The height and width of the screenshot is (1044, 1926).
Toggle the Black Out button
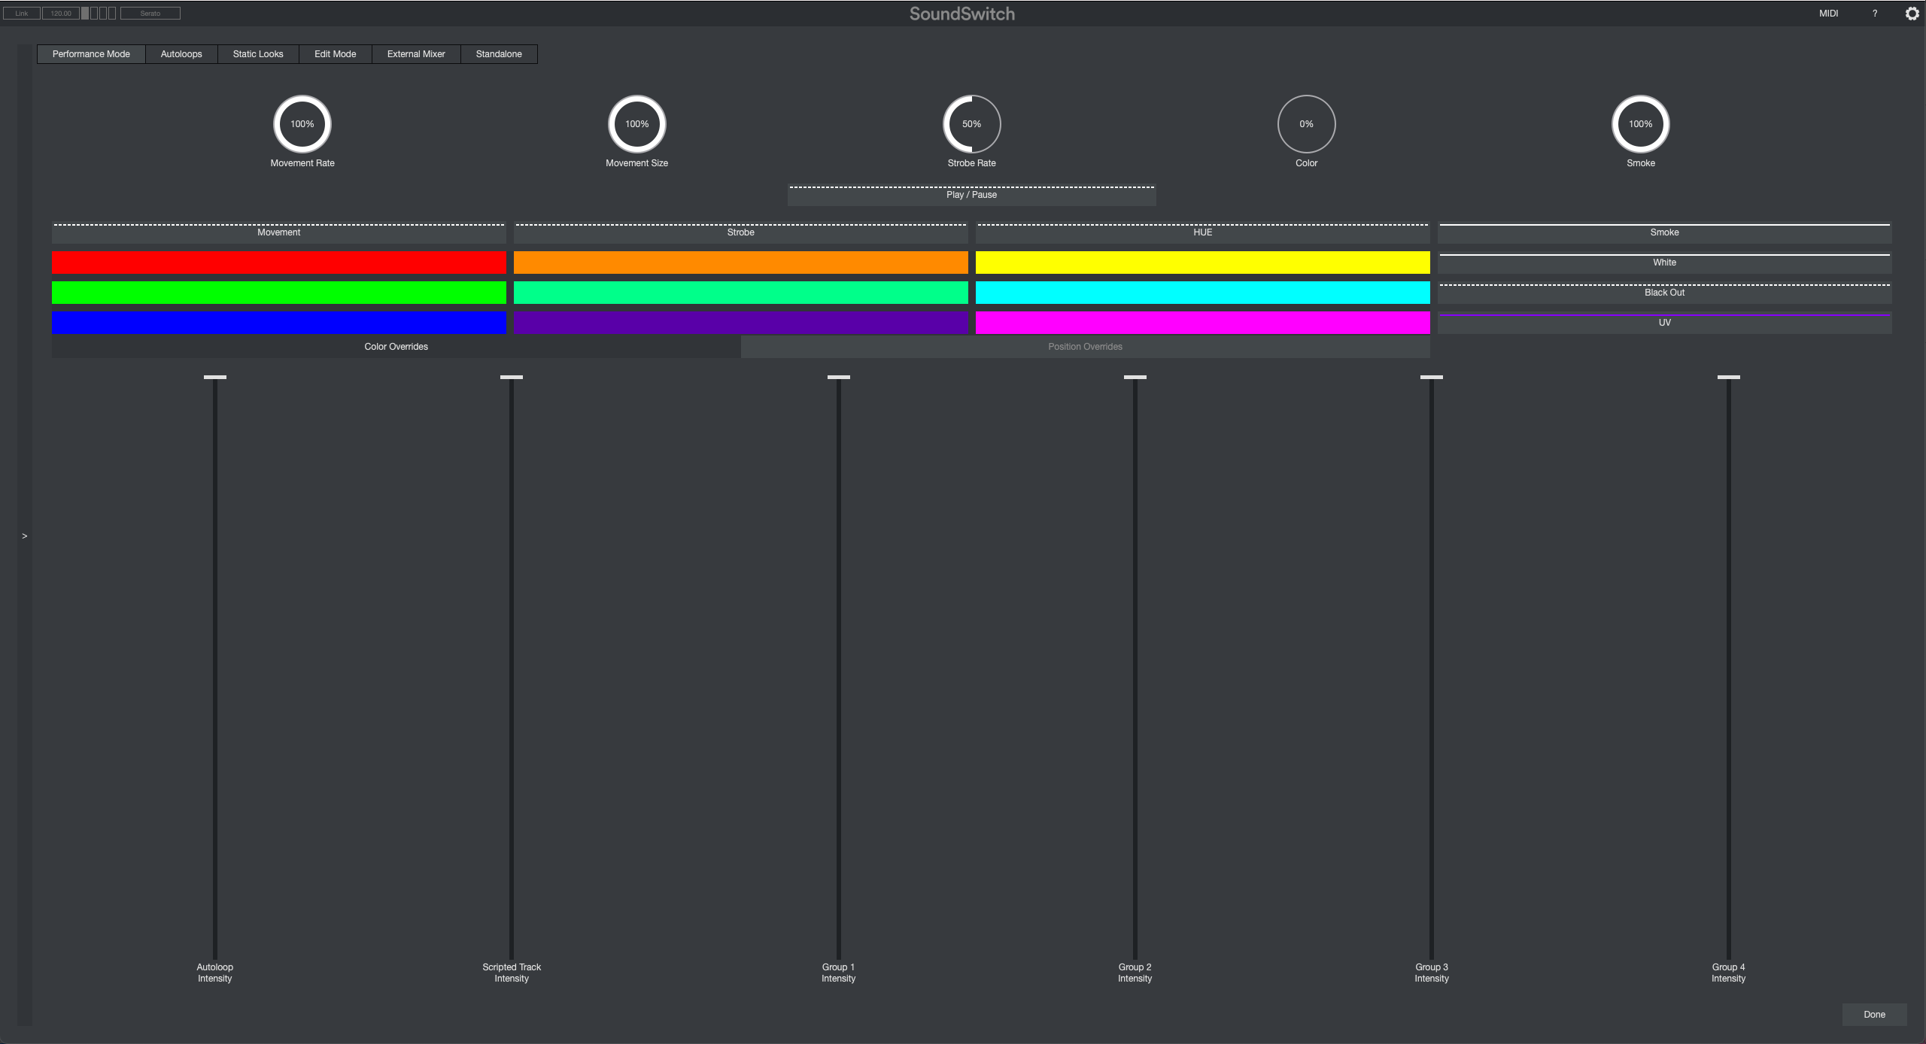pyautogui.click(x=1665, y=293)
